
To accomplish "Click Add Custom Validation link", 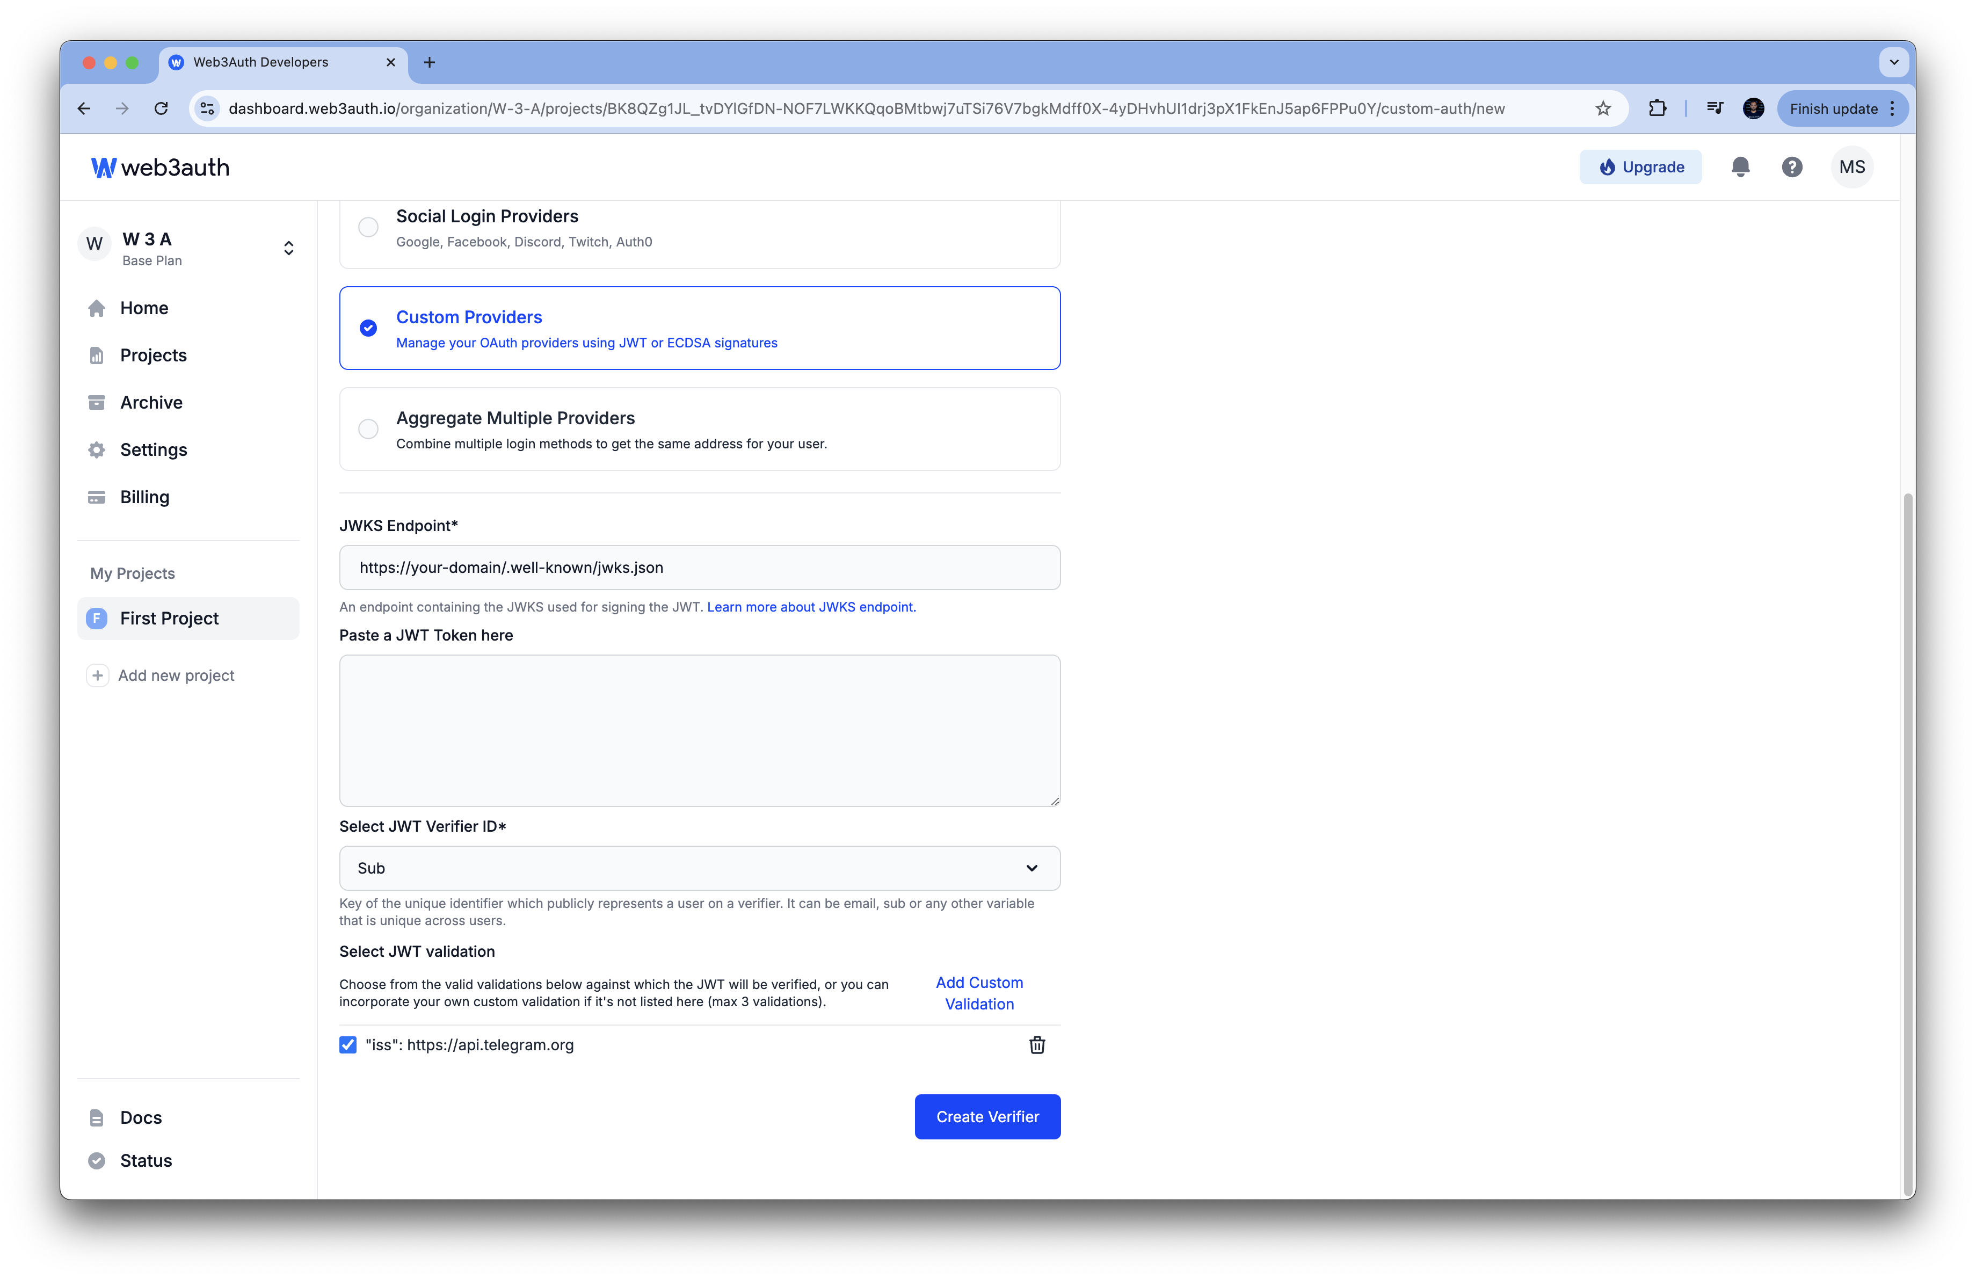I will click(x=979, y=993).
